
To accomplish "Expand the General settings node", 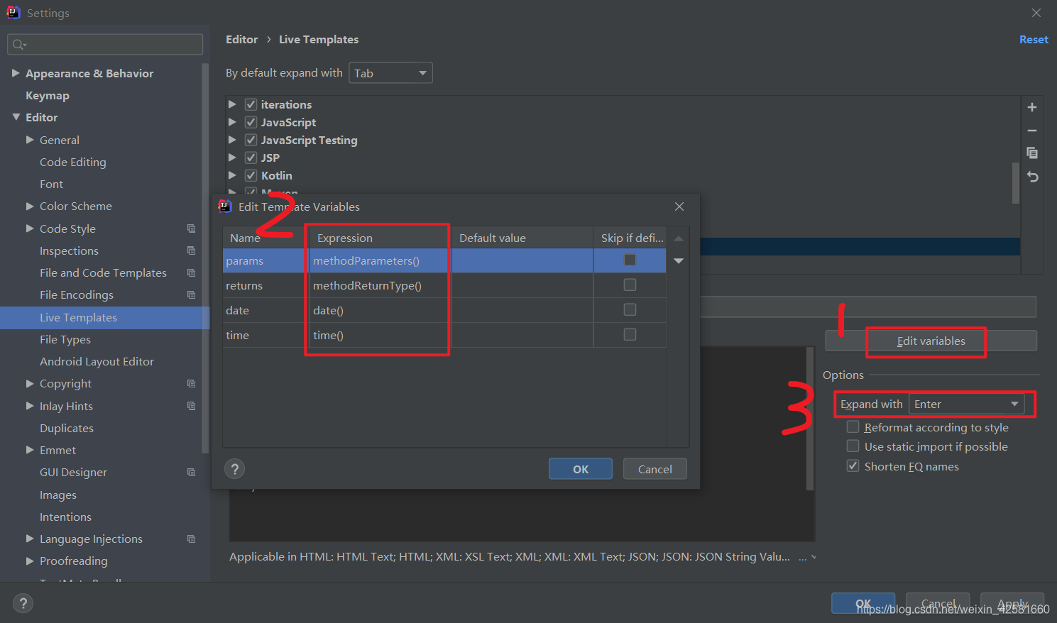I will (x=30, y=140).
